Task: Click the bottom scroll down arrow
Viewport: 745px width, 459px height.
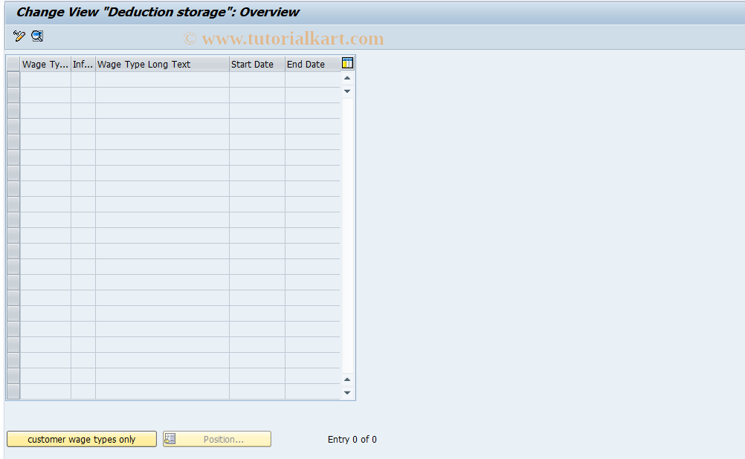Action: tap(347, 393)
